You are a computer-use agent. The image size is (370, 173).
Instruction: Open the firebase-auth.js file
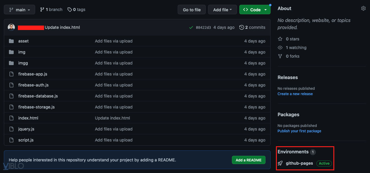pos(33,85)
